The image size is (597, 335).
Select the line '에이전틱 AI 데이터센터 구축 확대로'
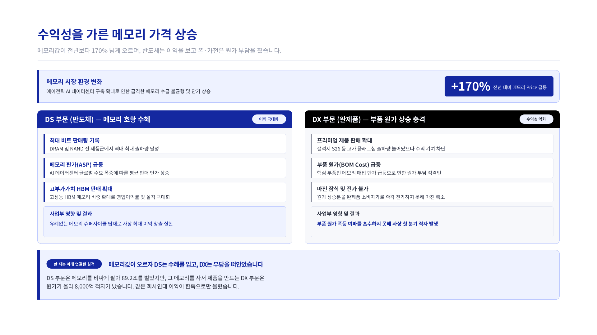[128, 91]
